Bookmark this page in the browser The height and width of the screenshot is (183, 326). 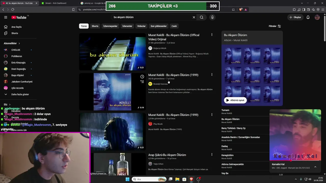[x=73, y=10]
